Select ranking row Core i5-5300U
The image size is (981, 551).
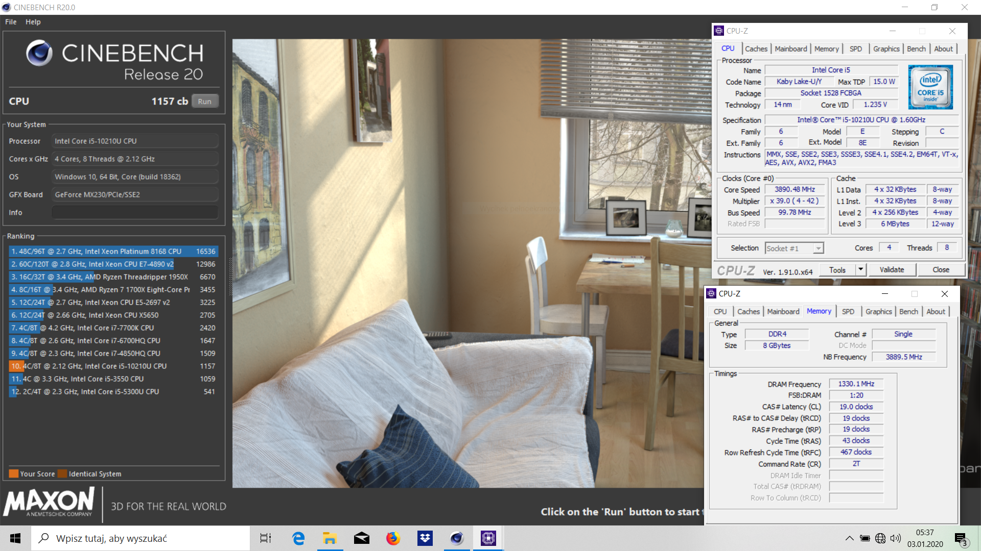(x=113, y=391)
